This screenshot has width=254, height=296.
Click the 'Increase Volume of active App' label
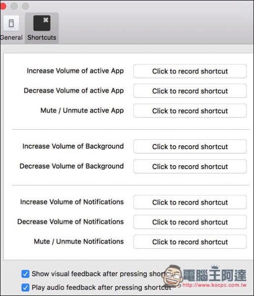(x=75, y=71)
